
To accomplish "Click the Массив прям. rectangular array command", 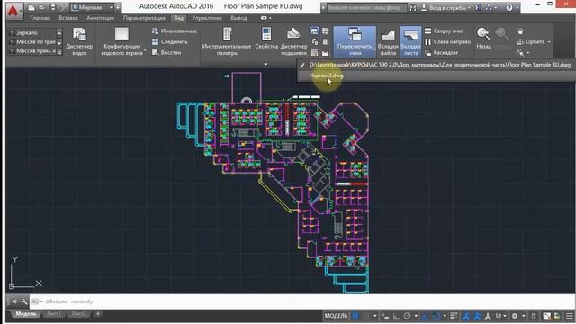I will [x=32, y=51].
